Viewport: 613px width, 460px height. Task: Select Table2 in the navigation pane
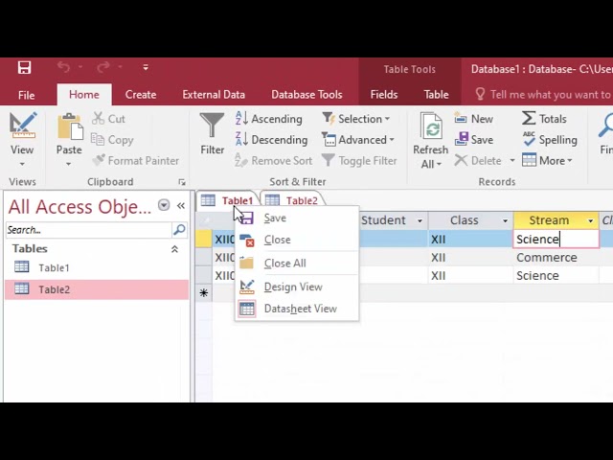tap(96, 289)
